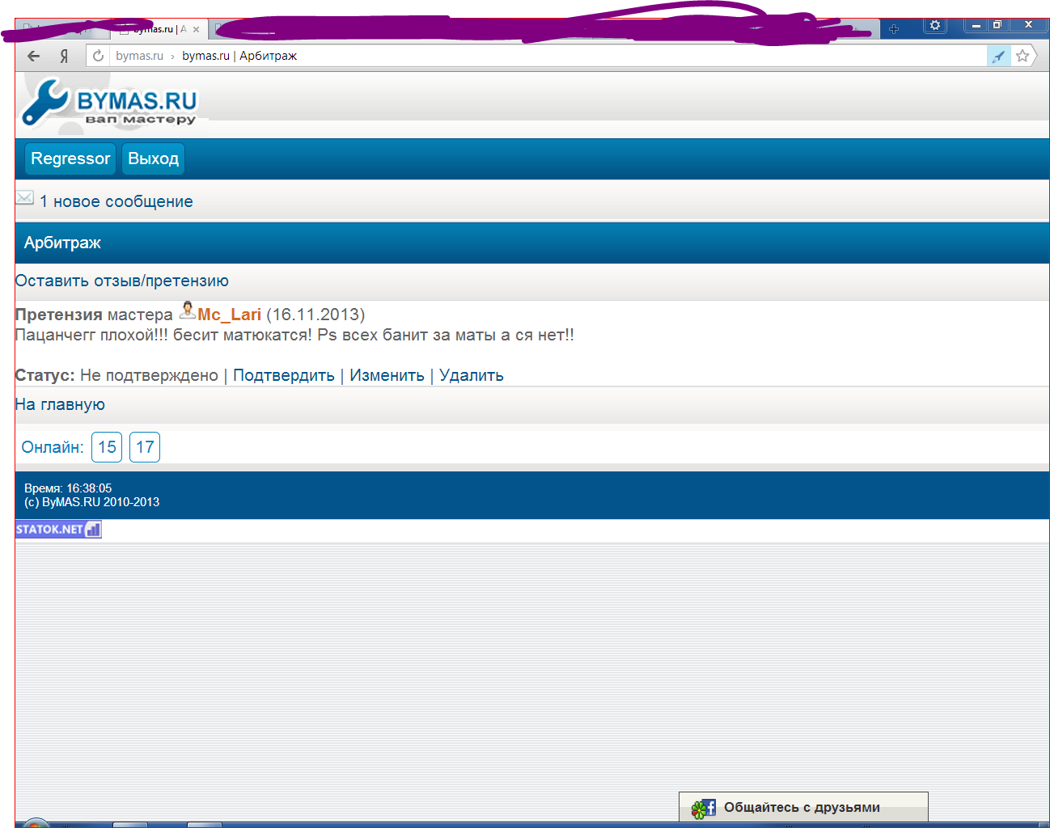This screenshot has height=828, width=1050.
Task: Click the master avatar icon beside Mc_Lari
Action: pos(188,310)
